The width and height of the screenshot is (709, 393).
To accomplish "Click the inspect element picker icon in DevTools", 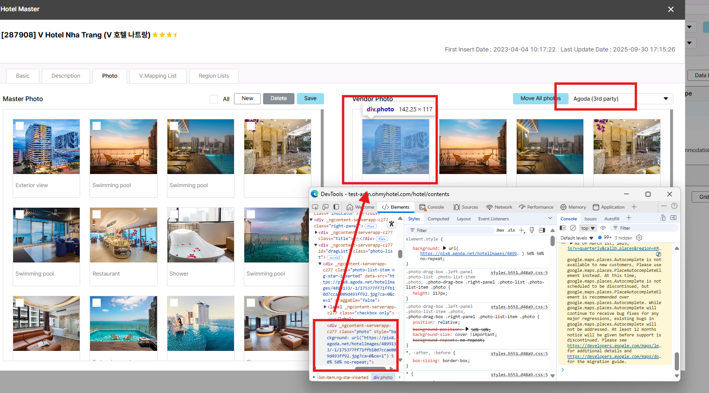I will (315, 207).
